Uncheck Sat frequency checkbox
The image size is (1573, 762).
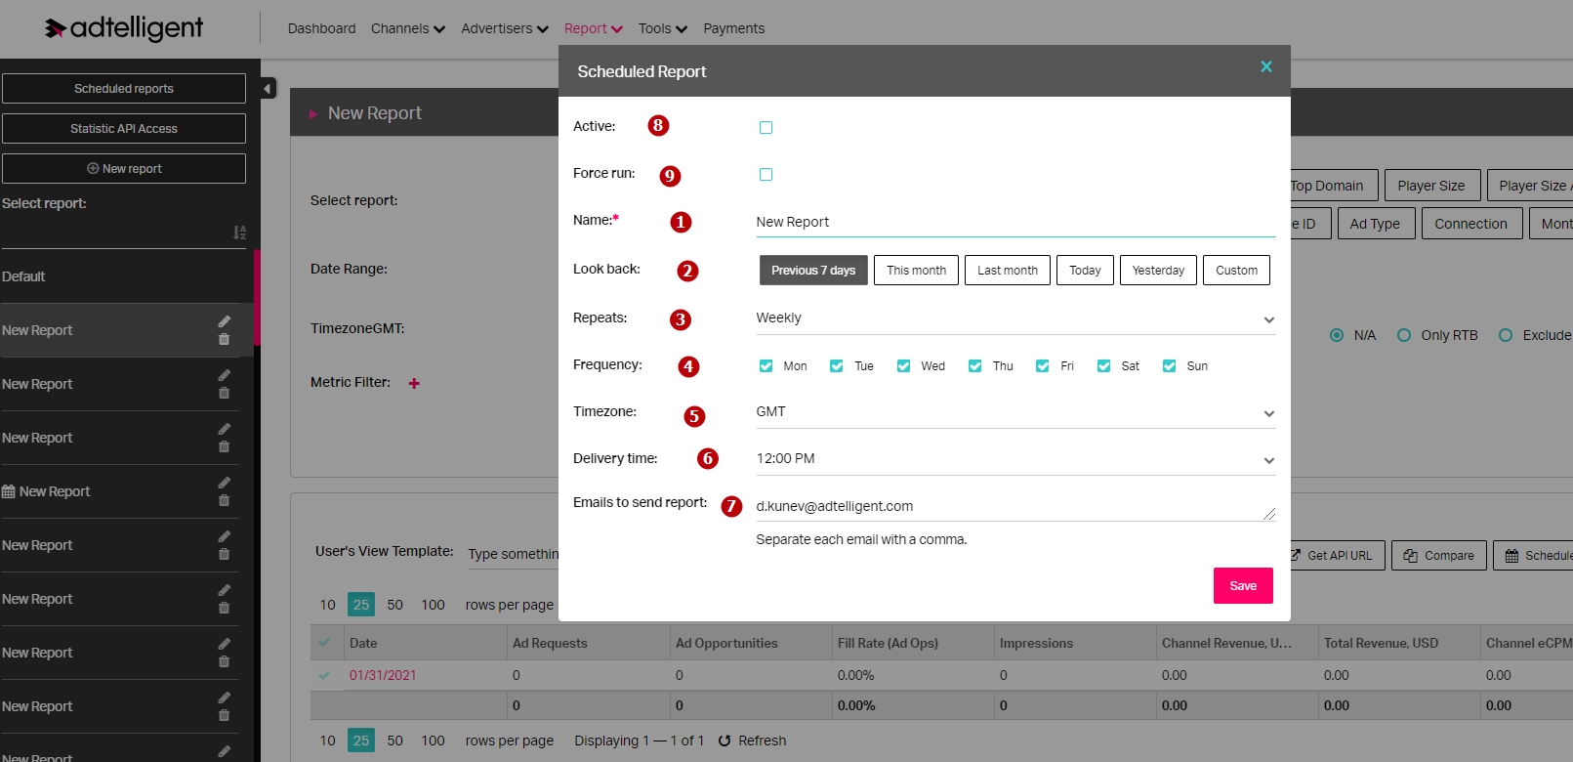(1103, 365)
